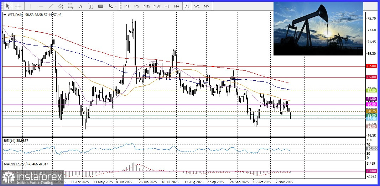
Task: Click the MACD 0.000 level label
Action: coord(371,171)
